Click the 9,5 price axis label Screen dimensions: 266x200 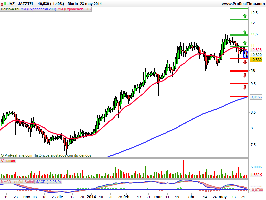coord(253,84)
